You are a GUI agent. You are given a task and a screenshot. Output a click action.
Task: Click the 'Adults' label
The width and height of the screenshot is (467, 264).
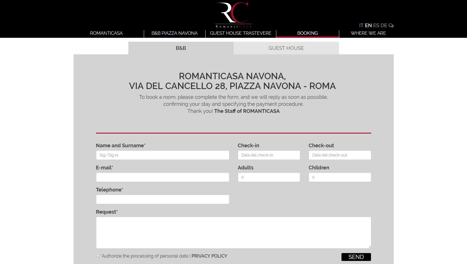tap(246, 168)
